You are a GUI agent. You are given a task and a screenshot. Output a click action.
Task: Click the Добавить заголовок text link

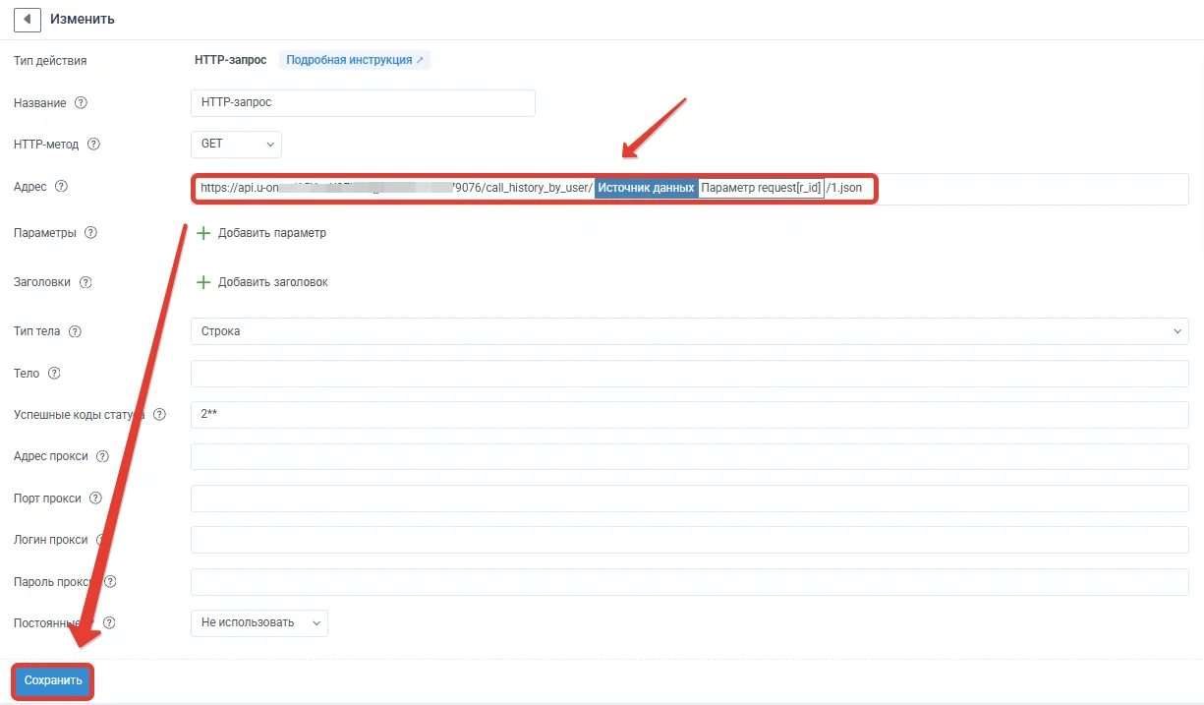[273, 282]
